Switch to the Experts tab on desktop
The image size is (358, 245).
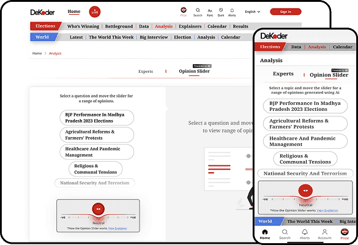tap(146, 71)
